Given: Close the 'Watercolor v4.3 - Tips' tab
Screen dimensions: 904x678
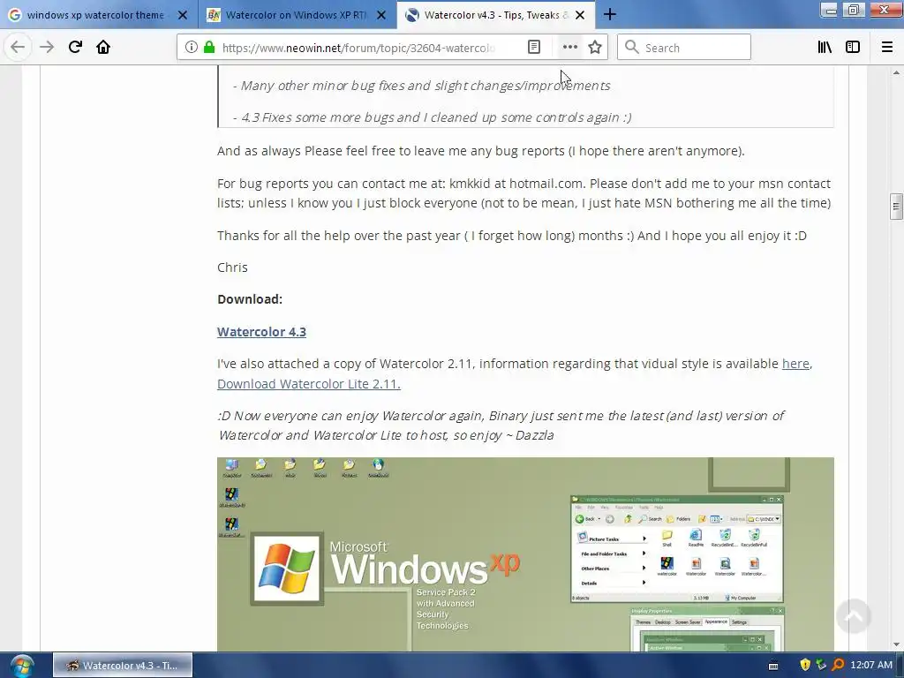Looking at the screenshot, I should 580,15.
